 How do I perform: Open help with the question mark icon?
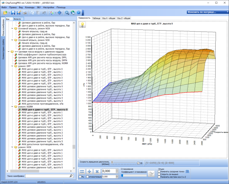(x=79, y=13)
